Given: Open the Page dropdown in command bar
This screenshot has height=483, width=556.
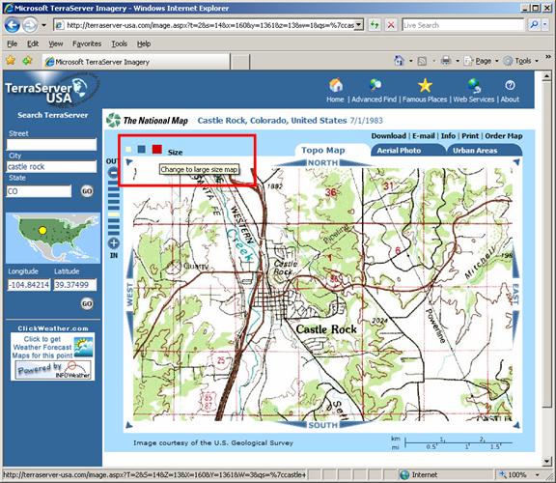Looking at the screenshot, I should point(481,61).
